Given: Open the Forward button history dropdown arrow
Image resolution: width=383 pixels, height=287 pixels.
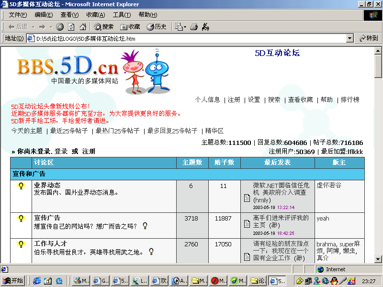Looking at the screenshot, I should pyautogui.click(x=51, y=27).
